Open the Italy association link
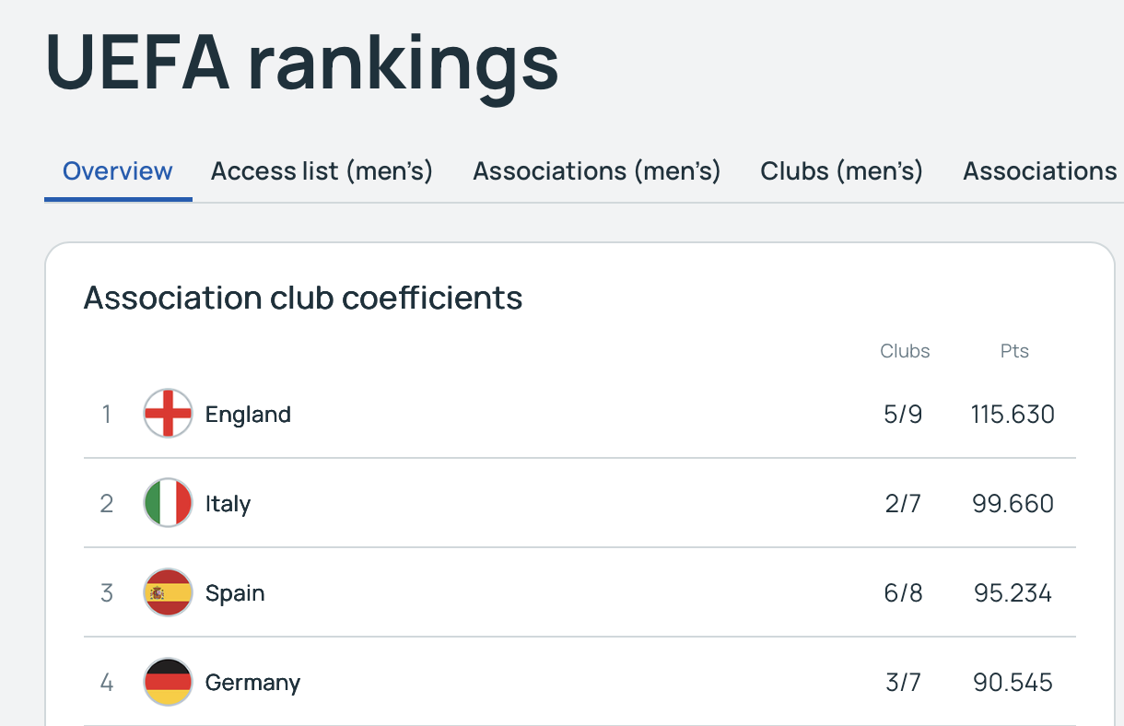Viewport: 1124px width, 726px height. 228,504
